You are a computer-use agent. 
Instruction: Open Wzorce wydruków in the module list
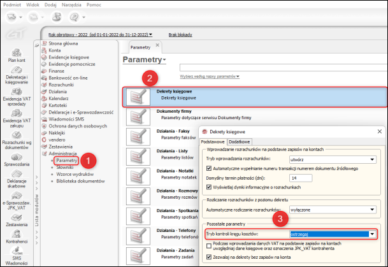[75, 174]
